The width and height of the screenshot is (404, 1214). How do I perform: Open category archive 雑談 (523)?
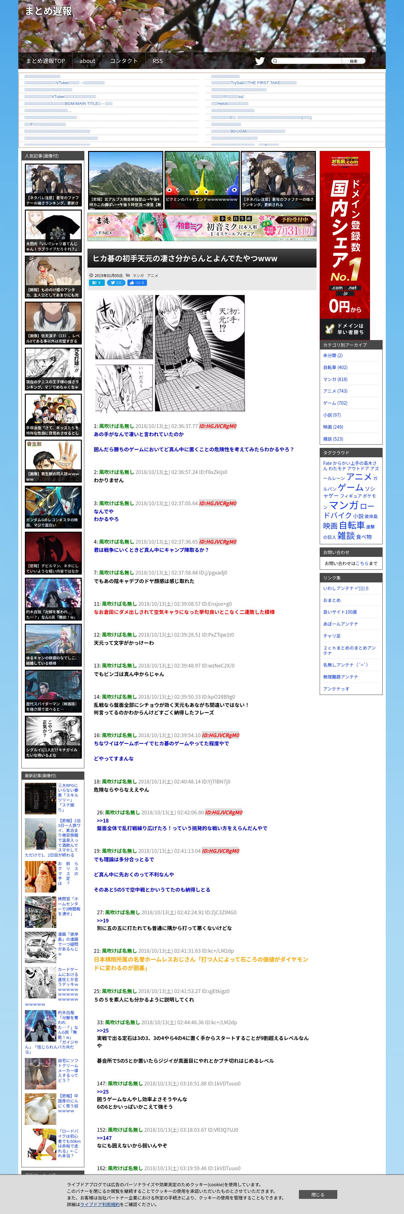(333, 439)
